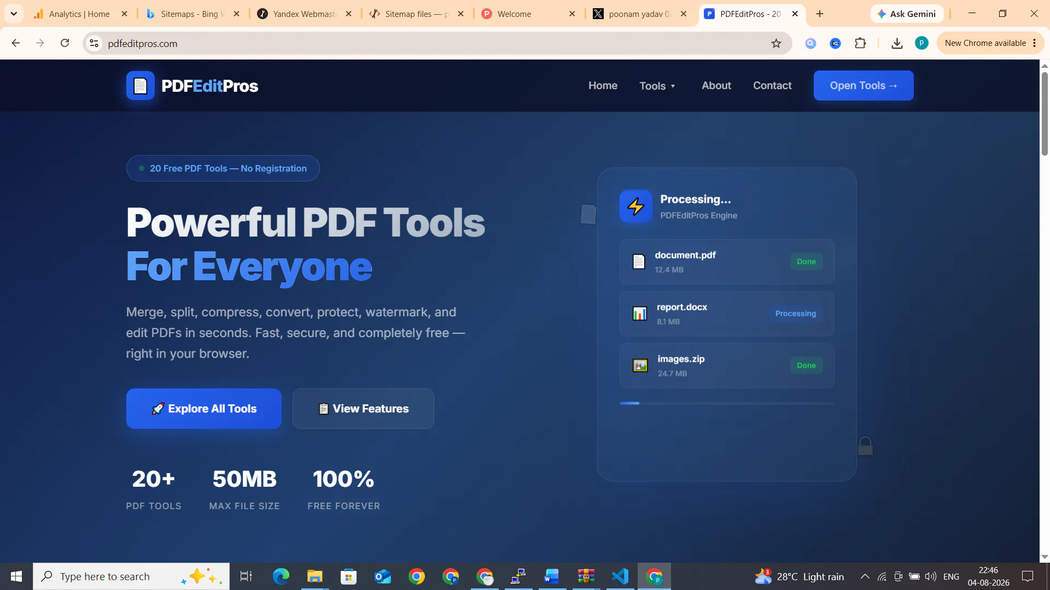Click the ENG language indicator
1050x590 pixels.
tap(951, 576)
